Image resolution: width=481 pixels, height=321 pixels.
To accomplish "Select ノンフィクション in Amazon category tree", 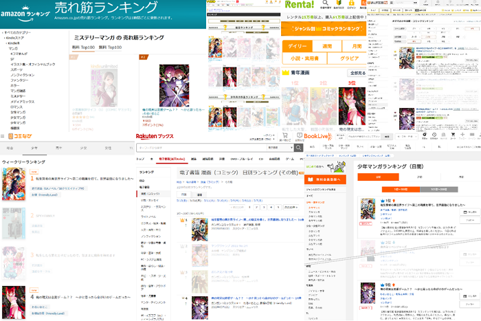I will click(23, 75).
